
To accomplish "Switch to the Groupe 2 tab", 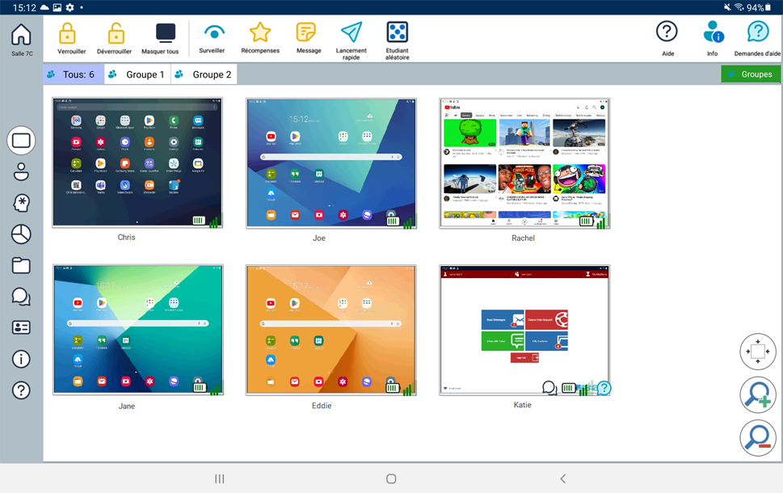I will pos(204,74).
